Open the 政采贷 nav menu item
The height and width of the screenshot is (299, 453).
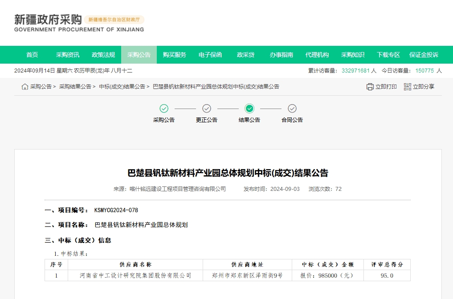click(x=245, y=55)
